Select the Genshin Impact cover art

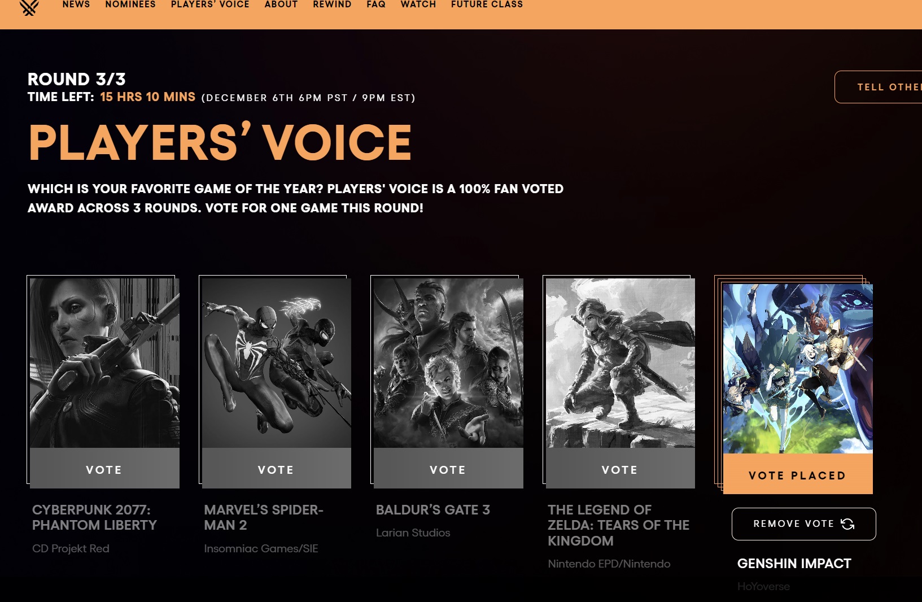[798, 369]
